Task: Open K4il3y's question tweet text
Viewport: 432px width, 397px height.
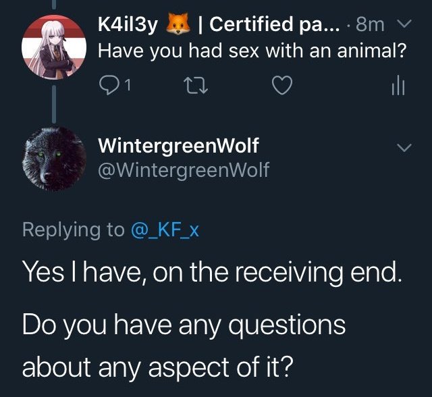Action: [252, 51]
